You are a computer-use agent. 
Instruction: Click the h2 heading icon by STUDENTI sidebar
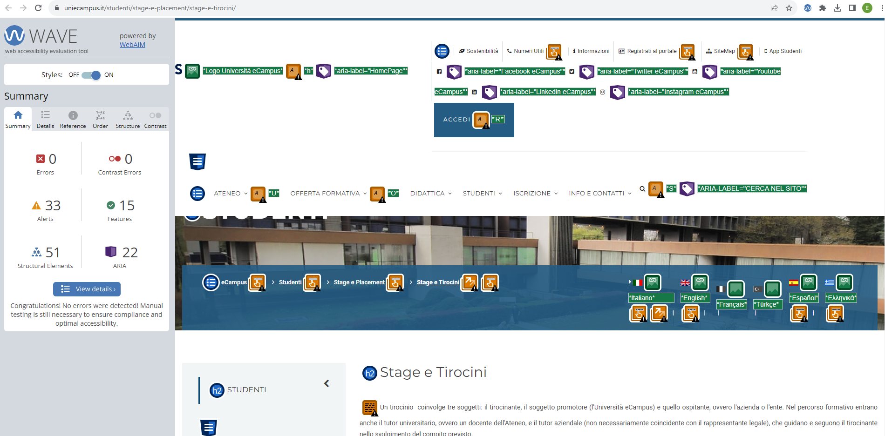[x=217, y=390]
